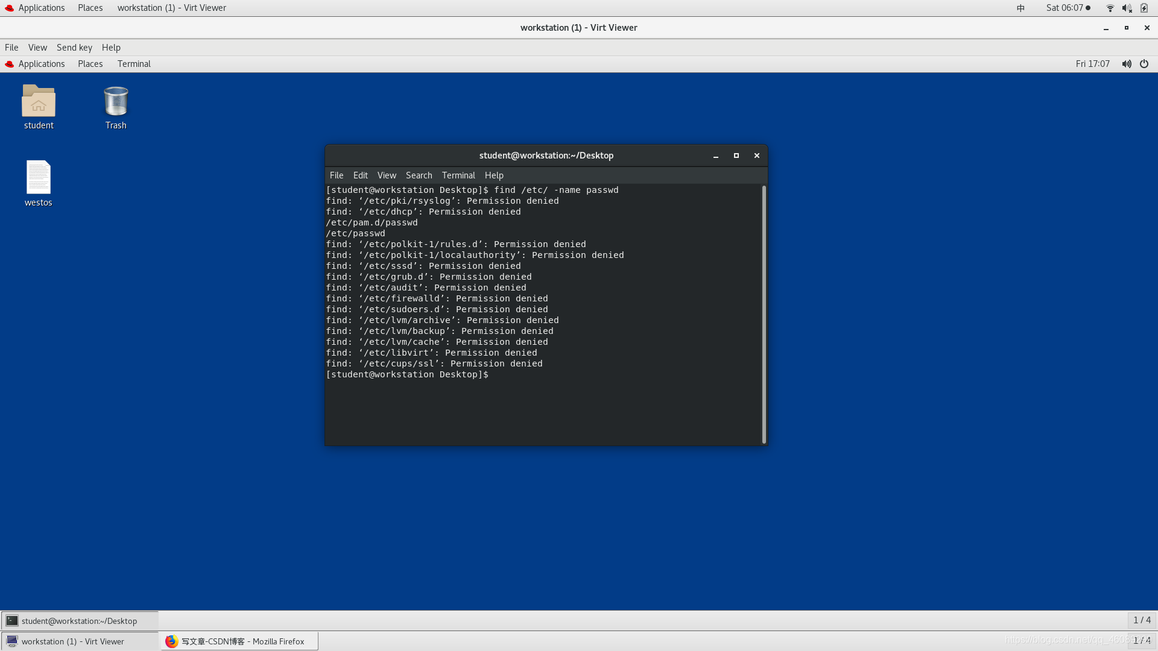Expand the Search menu in terminal
This screenshot has height=651, width=1158.
(419, 175)
